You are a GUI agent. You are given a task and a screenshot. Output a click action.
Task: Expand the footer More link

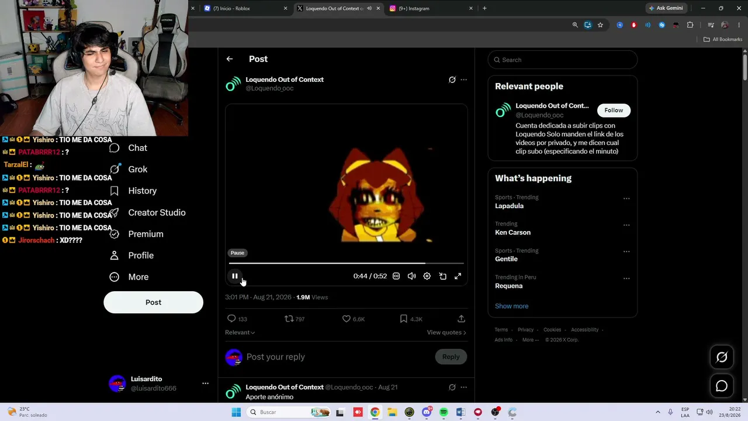click(531, 340)
